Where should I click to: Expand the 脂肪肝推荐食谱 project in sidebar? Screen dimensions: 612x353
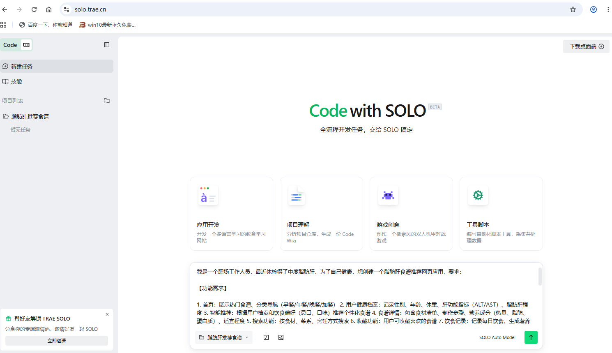tap(30, 116)
